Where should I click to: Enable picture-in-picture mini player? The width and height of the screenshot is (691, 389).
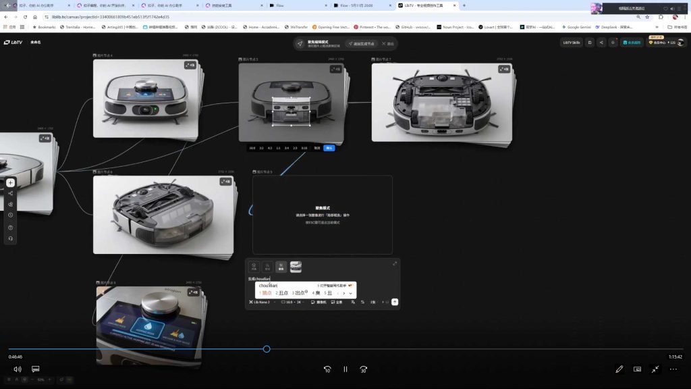click(637, 369)
